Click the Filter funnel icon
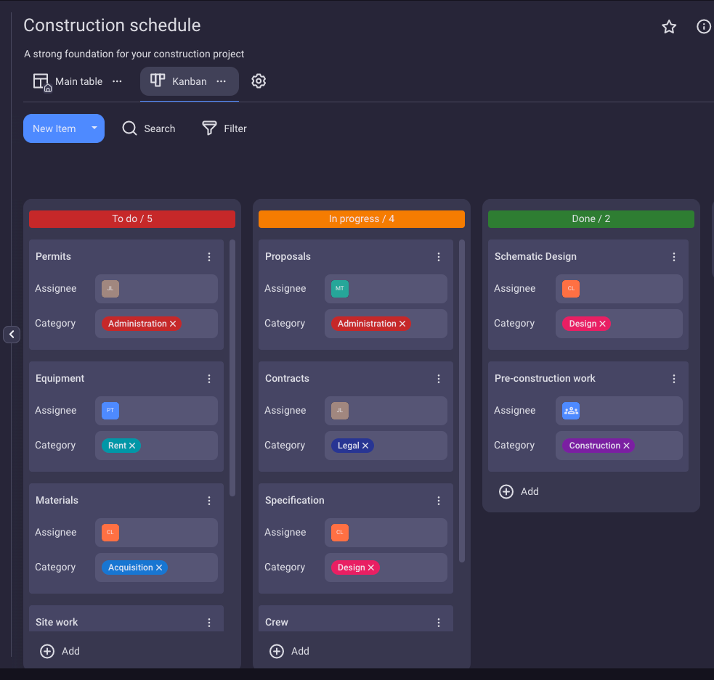Screen dimensions: 714x680 pyautogui.click(x=209, y=128)
